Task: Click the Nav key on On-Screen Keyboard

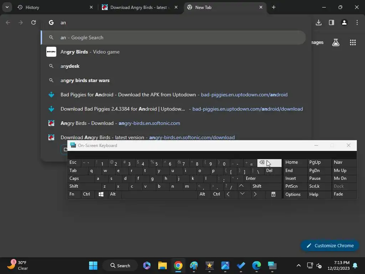Action: tap(344, 163)
